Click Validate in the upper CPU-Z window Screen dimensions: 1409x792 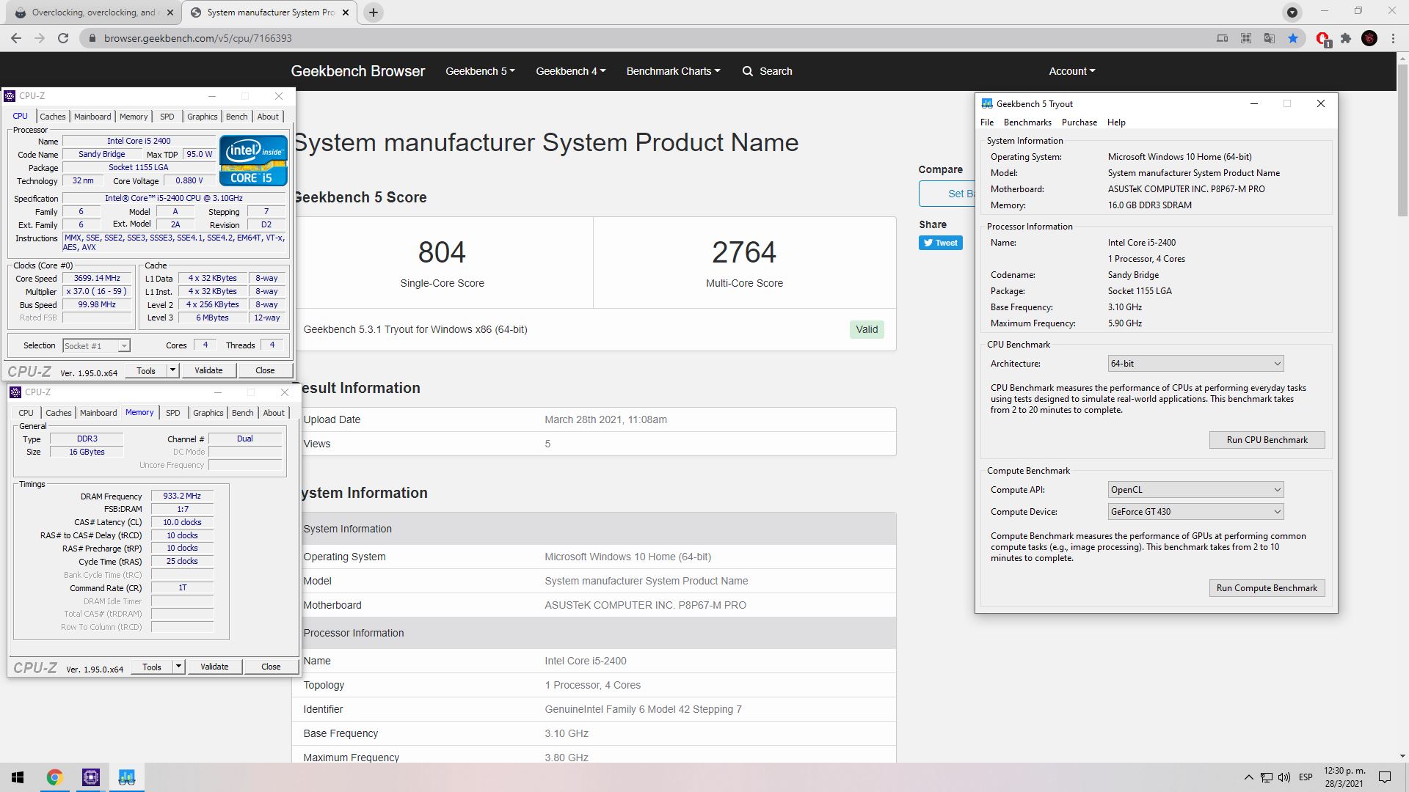click(208, 370)
